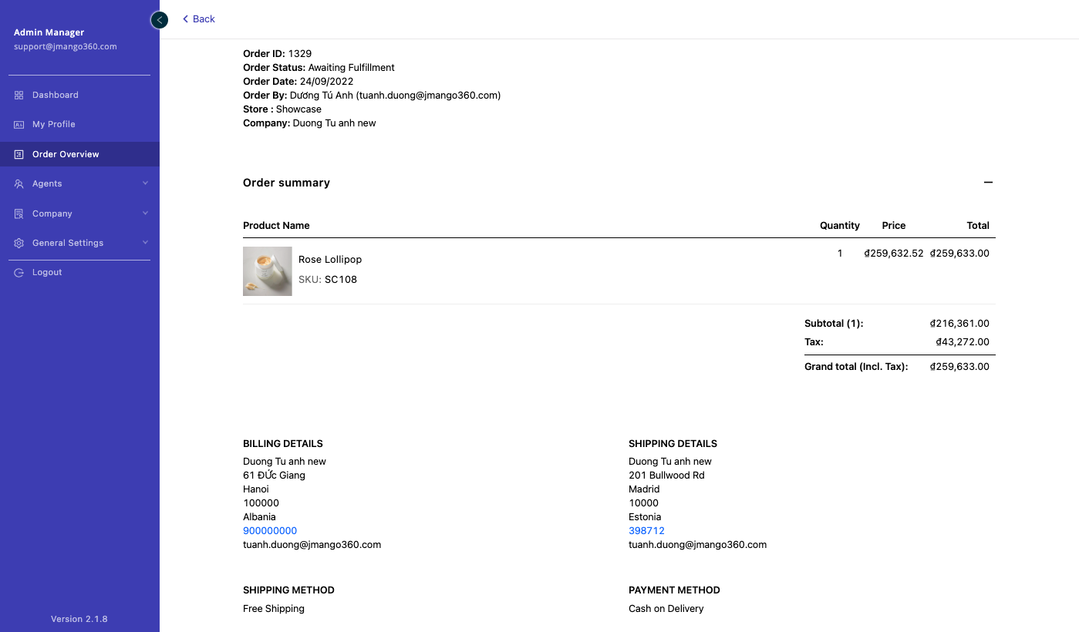Expand the Company submenu chevron
Screen dimensions: 1079x632
[145, 213]
